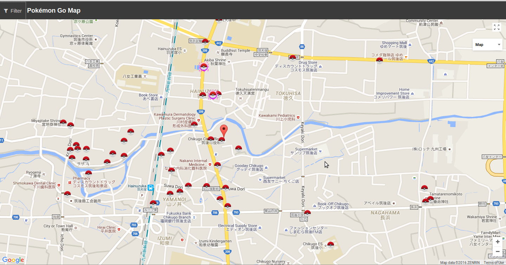Image resolution: width=506 pixels, height=265 pixels.
Task: Click the Pokeball next to Chikugo ES school
Action: (x=331, y=245)
